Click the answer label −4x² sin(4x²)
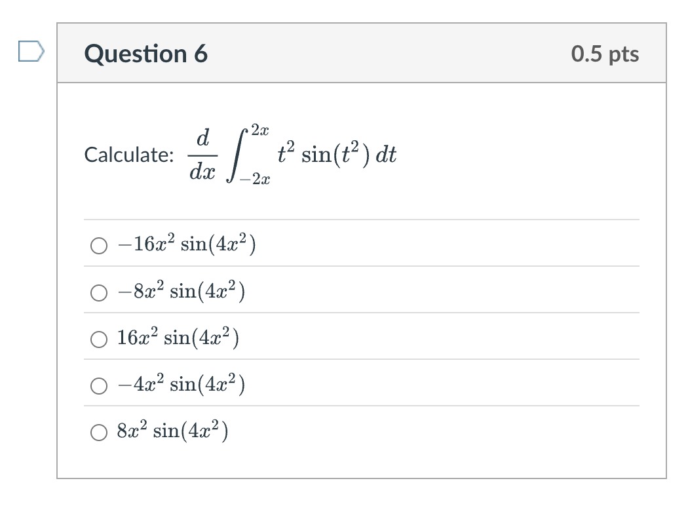This screenshot has height=506, width=688. pos(182,383)
